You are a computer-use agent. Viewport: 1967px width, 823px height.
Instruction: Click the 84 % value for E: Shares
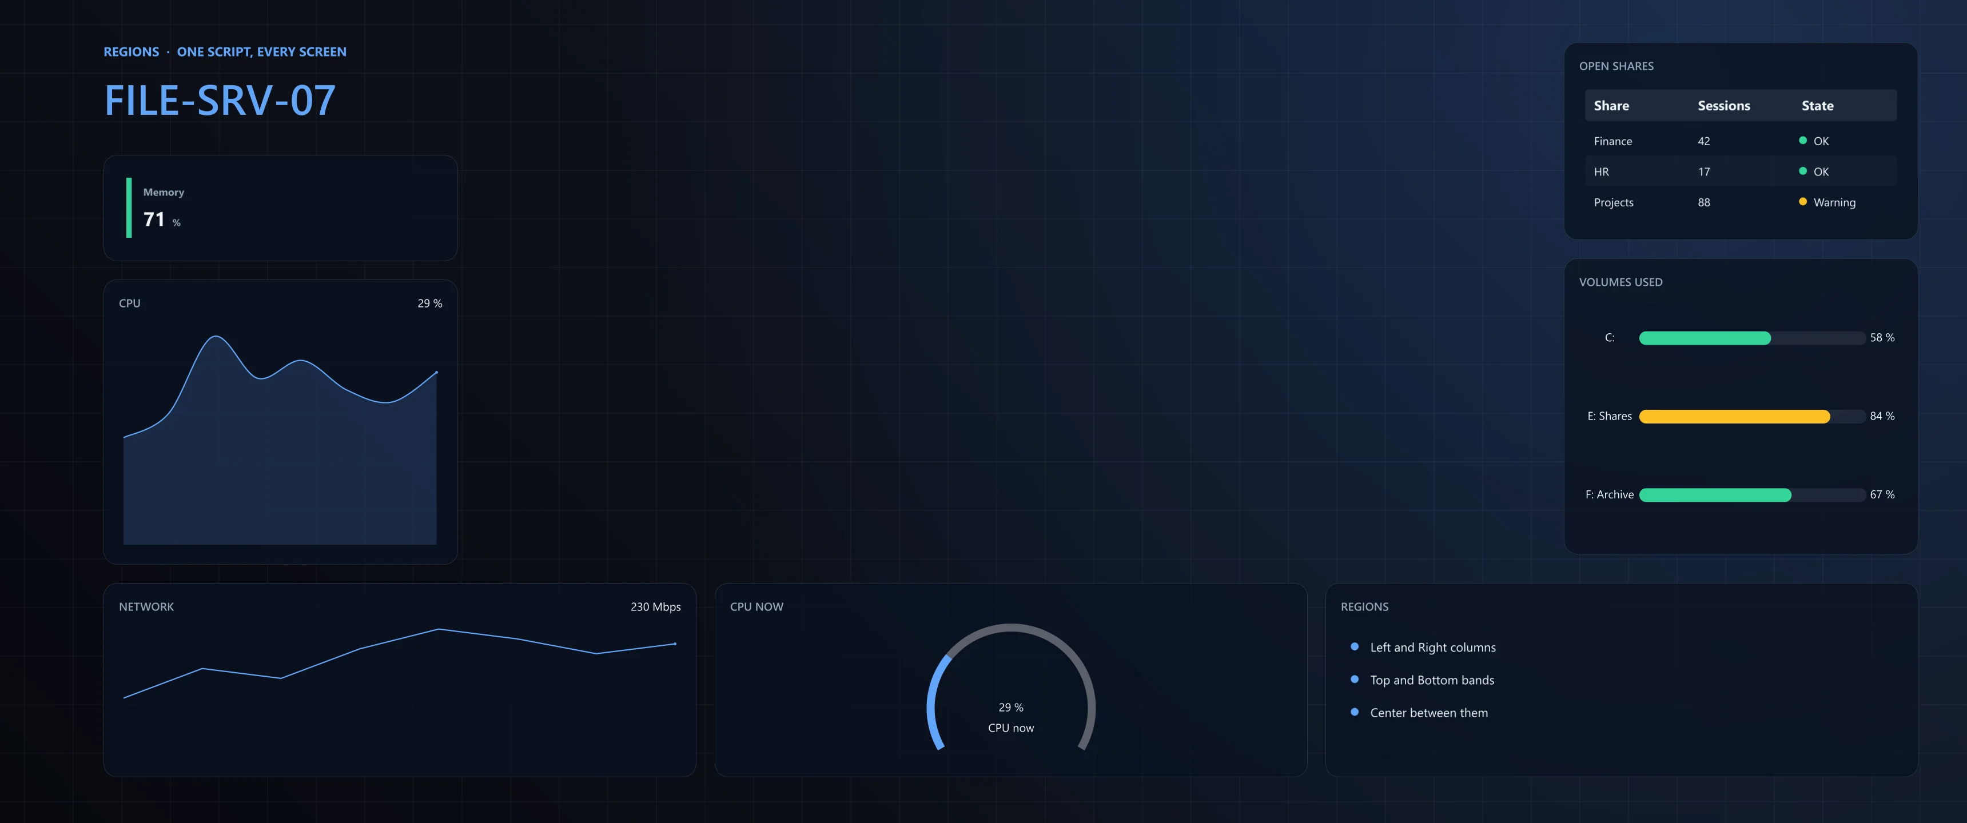[x=1881, y=416]
